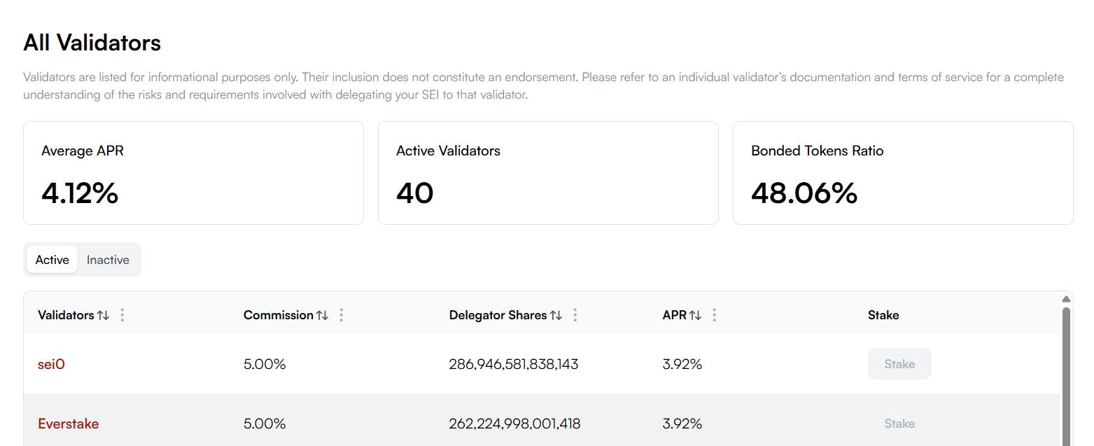Open the Everstake validator link
This screenshot has height=446, width=1094.
[x=68, y=424]
